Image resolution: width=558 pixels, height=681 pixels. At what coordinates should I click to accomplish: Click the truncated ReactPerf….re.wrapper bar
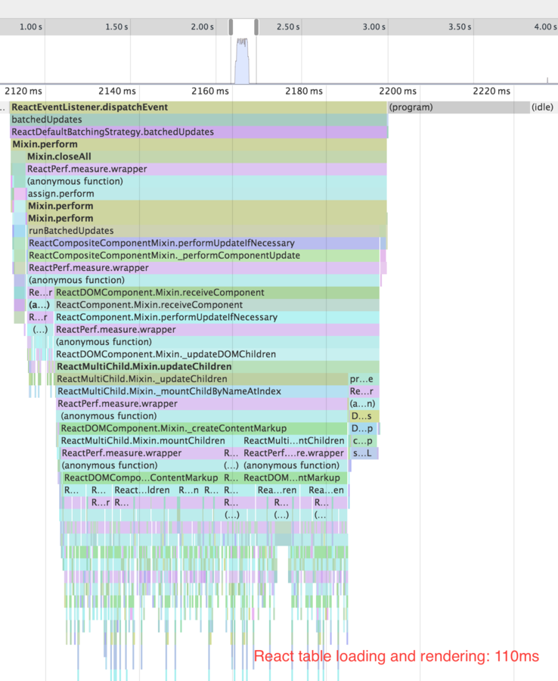point(295,453)
